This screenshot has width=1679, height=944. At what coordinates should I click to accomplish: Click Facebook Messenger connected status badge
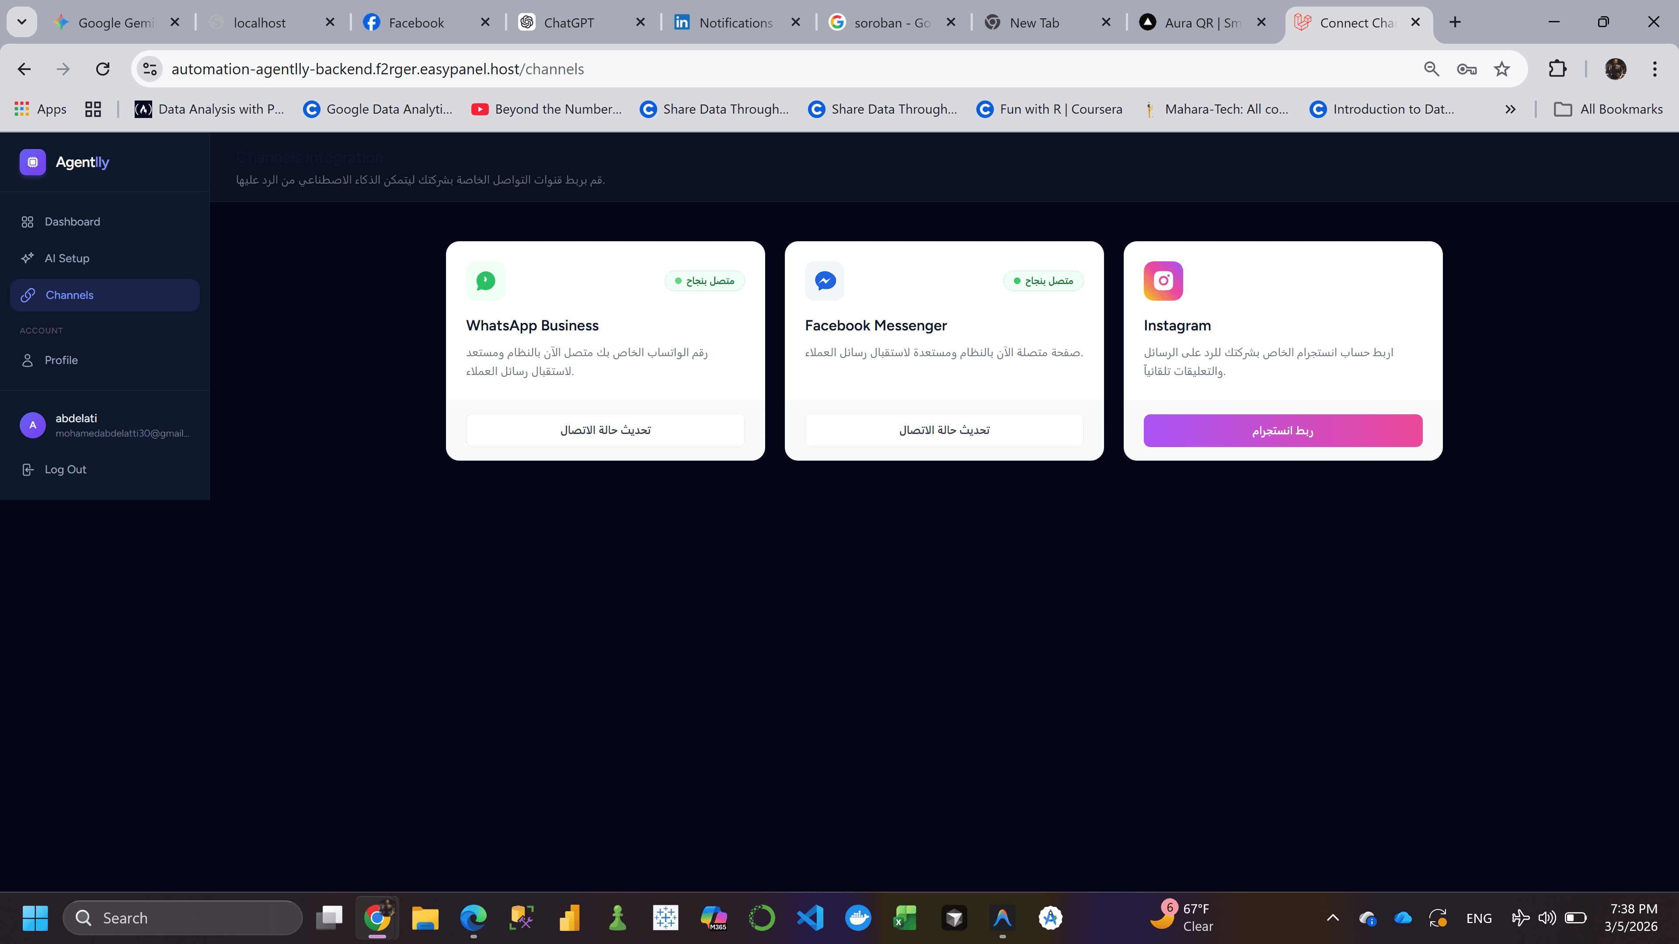(1044, 281)
